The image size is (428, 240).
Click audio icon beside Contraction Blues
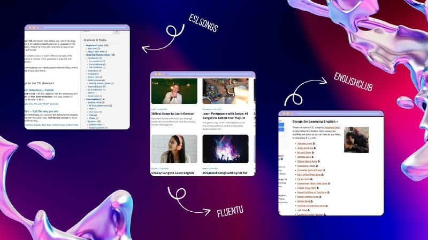coord(317,166)
